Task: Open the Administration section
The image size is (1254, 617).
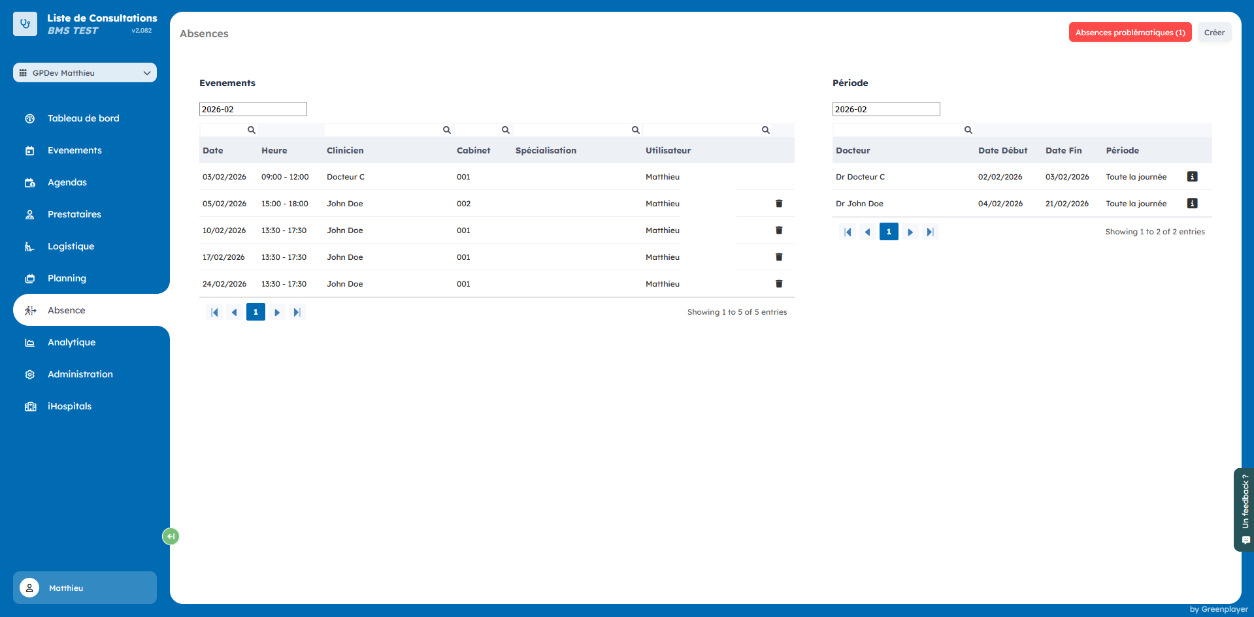Action: (80, 374)
